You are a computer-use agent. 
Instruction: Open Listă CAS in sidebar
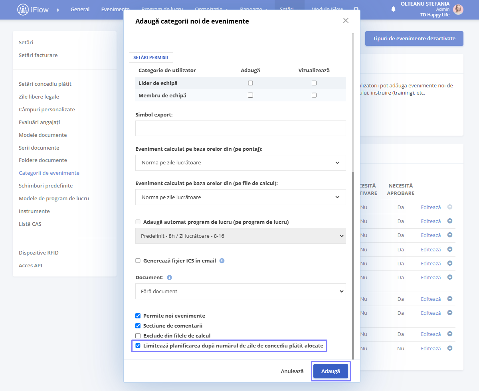[x=30, y=224]
